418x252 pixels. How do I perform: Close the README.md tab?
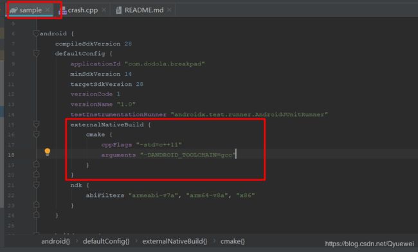click(169, 10)
